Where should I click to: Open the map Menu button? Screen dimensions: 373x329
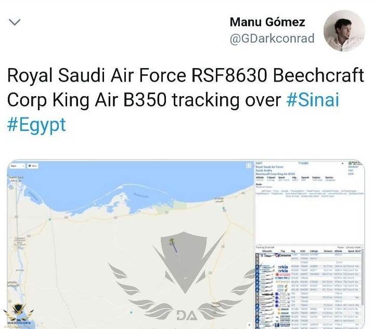click(33, 166)
